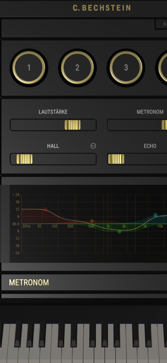Select preset button 1
The image size is (167, 363).
29,68
